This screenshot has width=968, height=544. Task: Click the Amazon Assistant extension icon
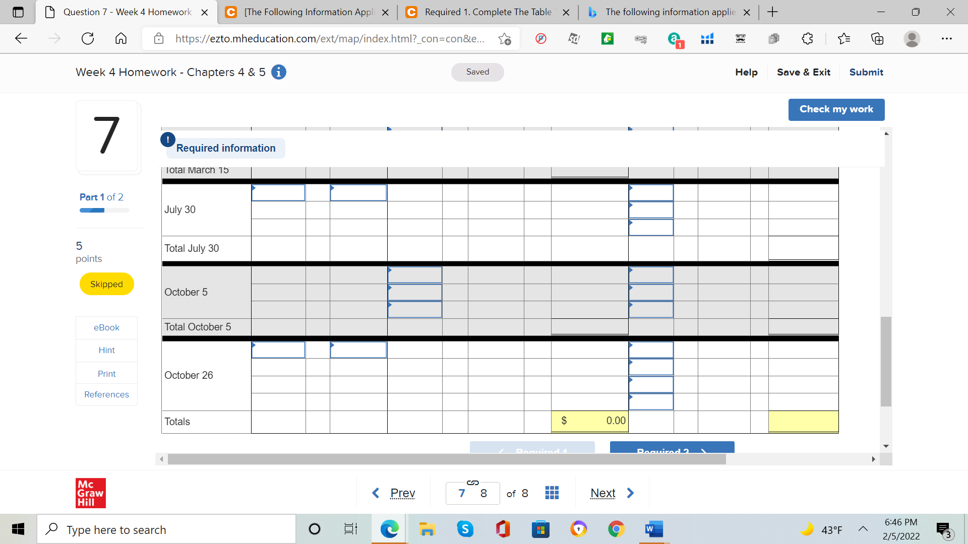pos(675,38)
